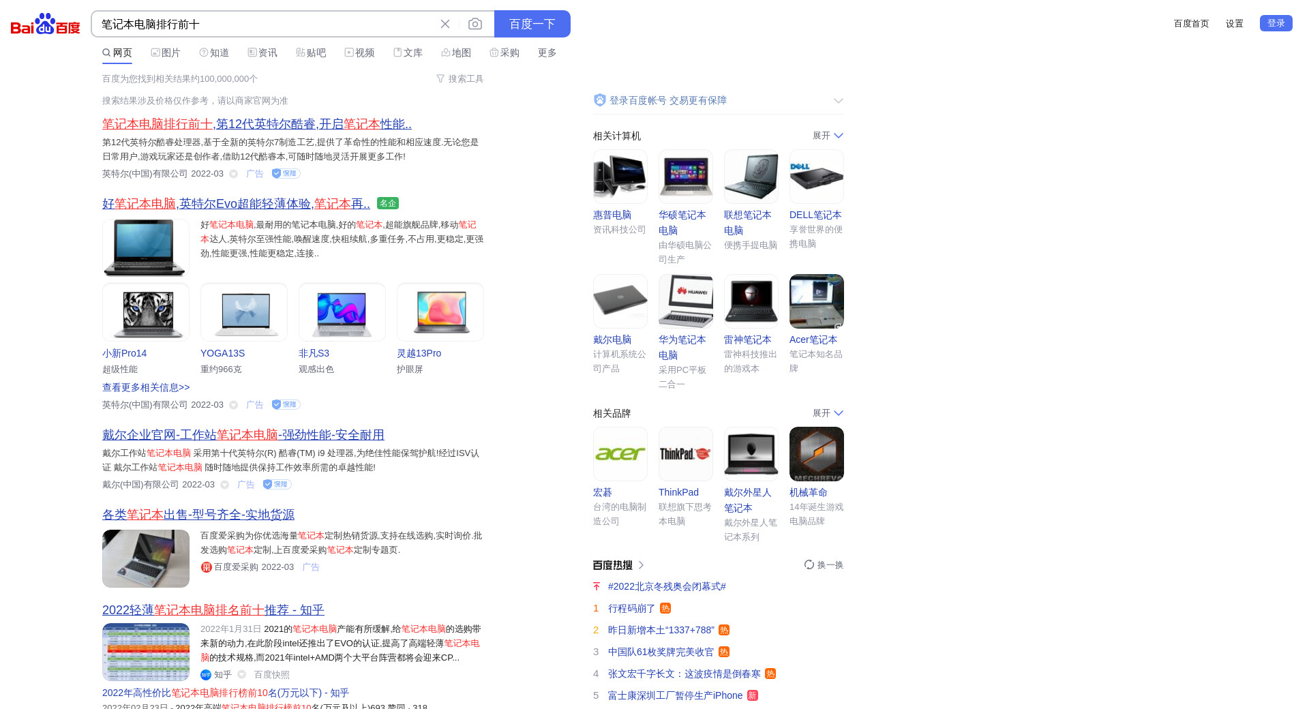The width and height of the screenshot is (1309, 709).
Task: Open the 华为笔记本电脑 image
Action: (686, 301)
